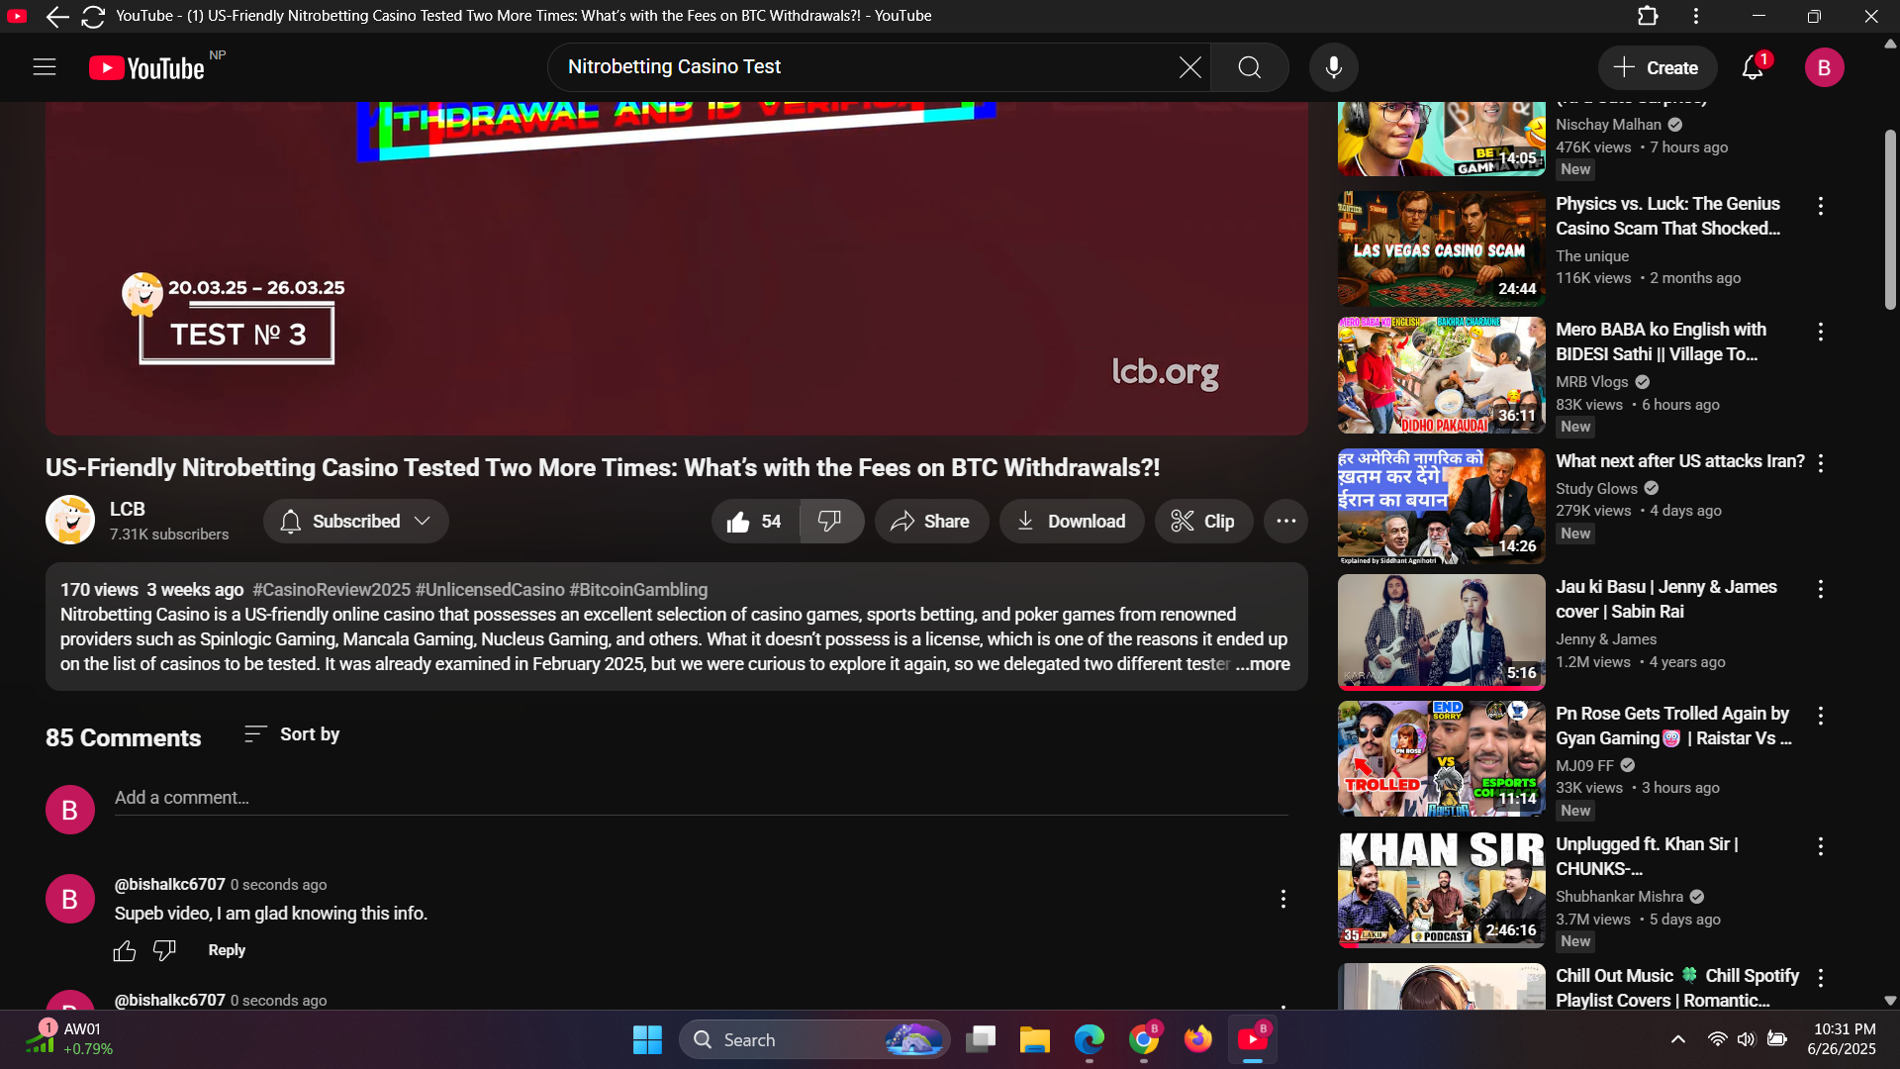
Task: Download the video
Action: pyautogui.click(x=1072, y=522)
